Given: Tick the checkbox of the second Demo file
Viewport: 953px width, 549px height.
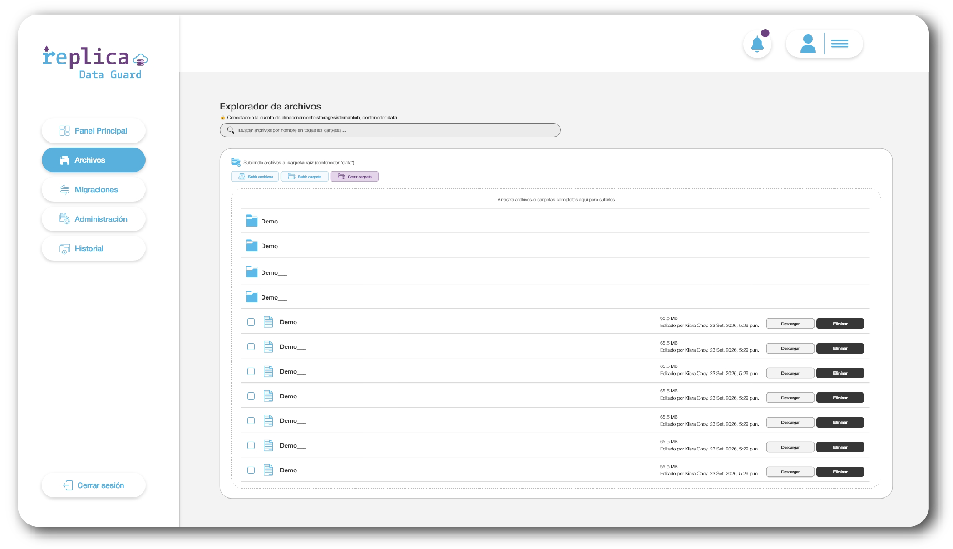Looking at the screenshot, I should 251,346.
